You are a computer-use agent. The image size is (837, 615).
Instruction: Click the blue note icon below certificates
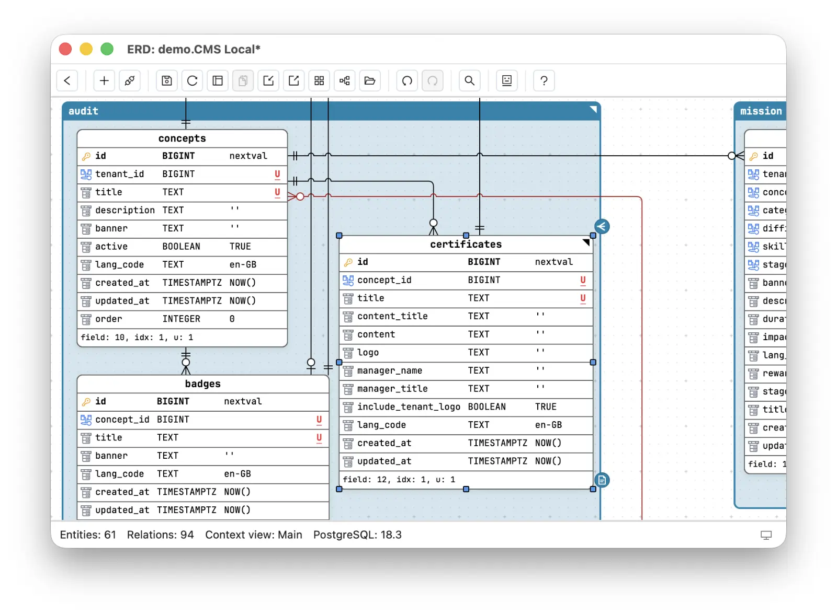click(x=602, y=480)
